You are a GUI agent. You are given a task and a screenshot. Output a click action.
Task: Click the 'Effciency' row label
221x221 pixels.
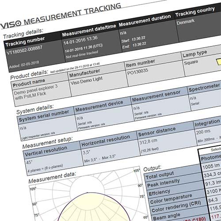(160, 192)
